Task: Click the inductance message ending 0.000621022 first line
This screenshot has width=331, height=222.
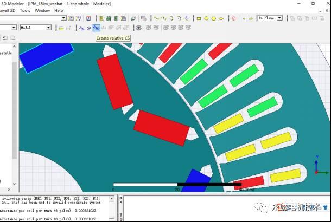Action: point(48,211)
